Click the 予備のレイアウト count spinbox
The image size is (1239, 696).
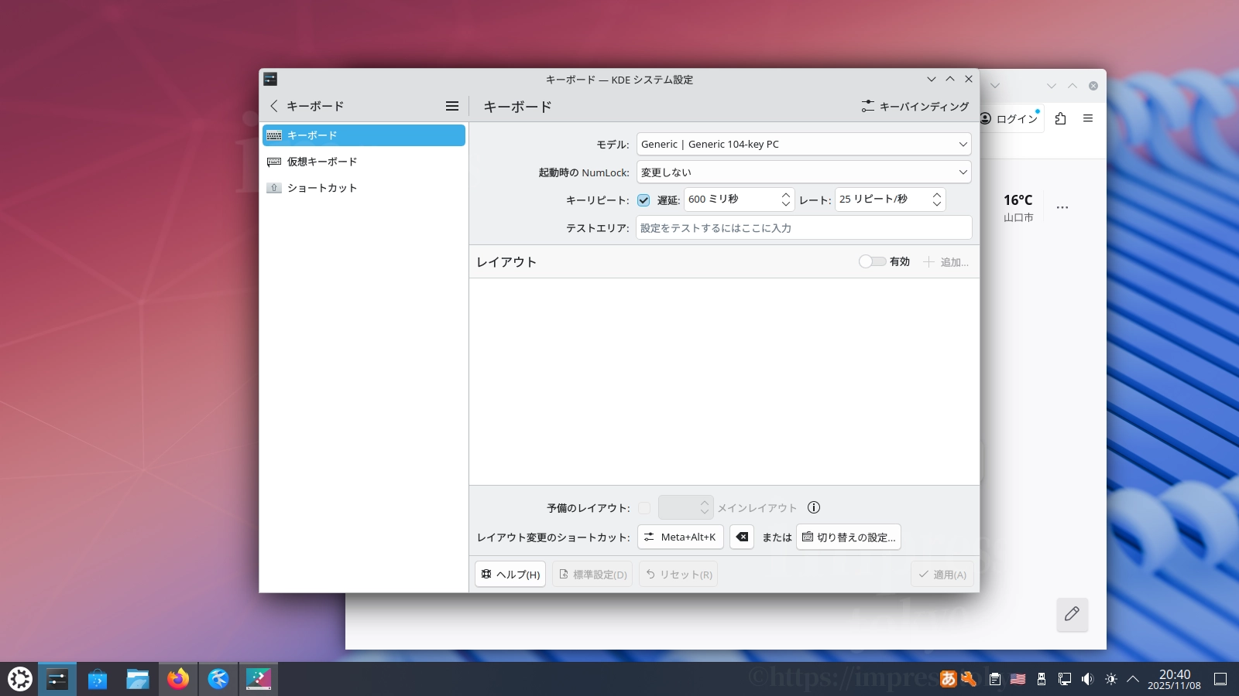pos(685,507)
